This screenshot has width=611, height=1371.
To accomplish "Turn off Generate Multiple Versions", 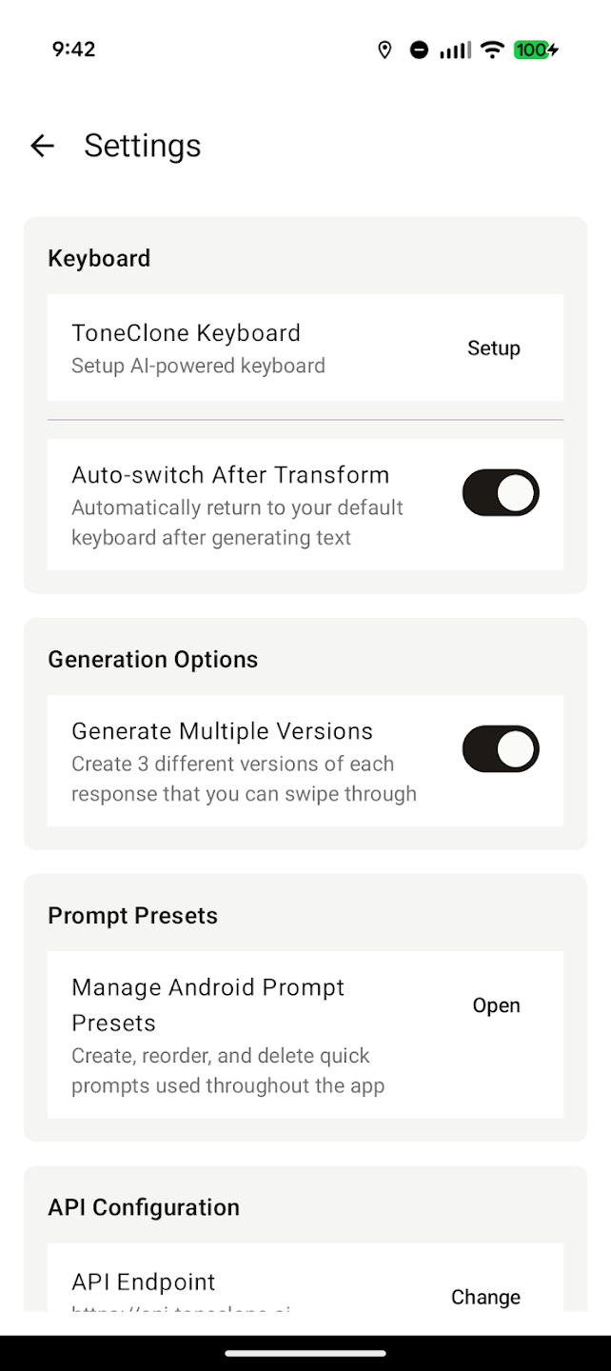I will [500, 748].
